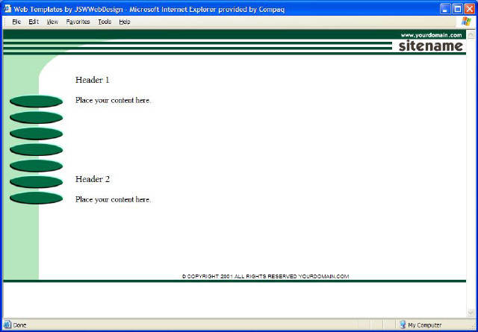Click the fourth green oval navigation button
This screenshot has height=332, width=478.
click(x=36, y=150)
